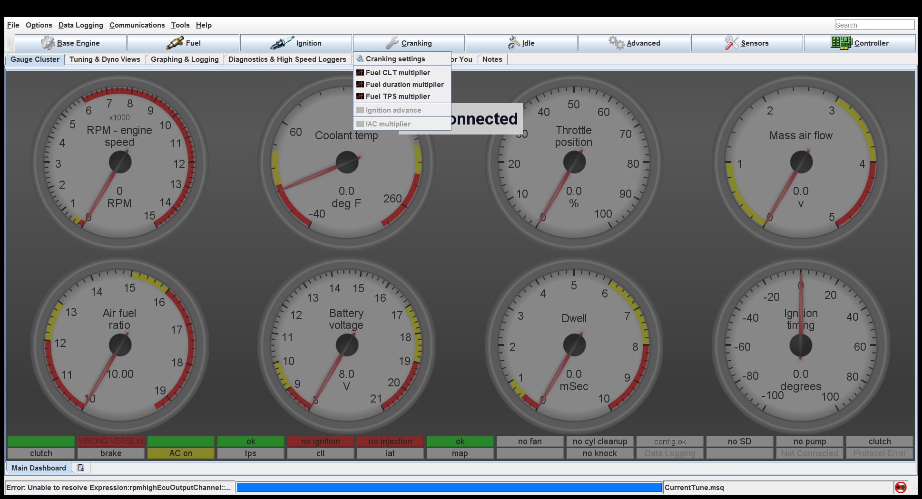Click the no cyl cleanup indicator
Viewport: 922px width, 499px height.
(600, 441)
